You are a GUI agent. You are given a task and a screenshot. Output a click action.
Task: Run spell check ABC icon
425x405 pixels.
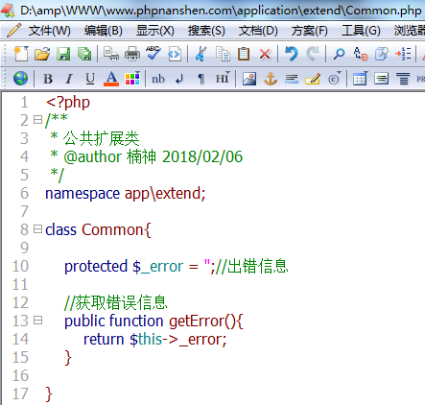coord(153,53)
